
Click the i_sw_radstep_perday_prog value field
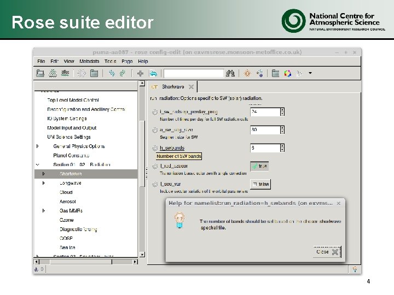(265, 112)
